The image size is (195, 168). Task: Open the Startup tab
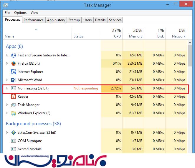tap(74, 20)
